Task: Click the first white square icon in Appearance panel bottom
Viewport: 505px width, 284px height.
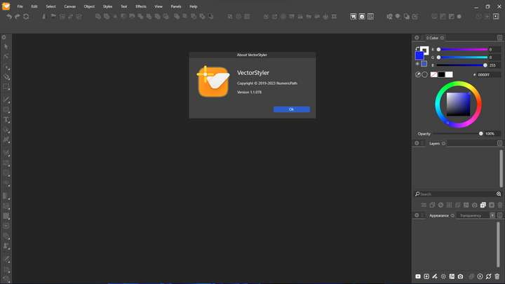Action: tap(418, 276)
